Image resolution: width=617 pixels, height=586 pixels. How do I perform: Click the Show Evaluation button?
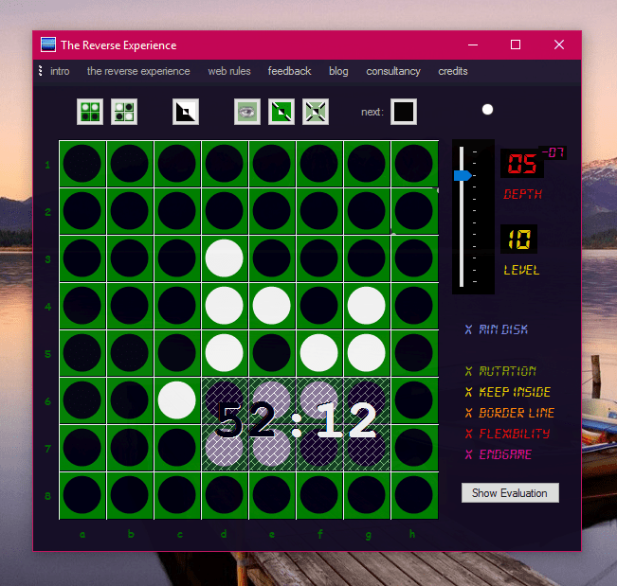510,493
